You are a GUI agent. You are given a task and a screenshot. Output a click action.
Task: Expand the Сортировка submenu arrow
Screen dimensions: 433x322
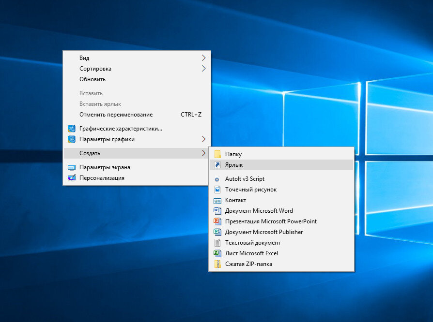tap(204, 68)
